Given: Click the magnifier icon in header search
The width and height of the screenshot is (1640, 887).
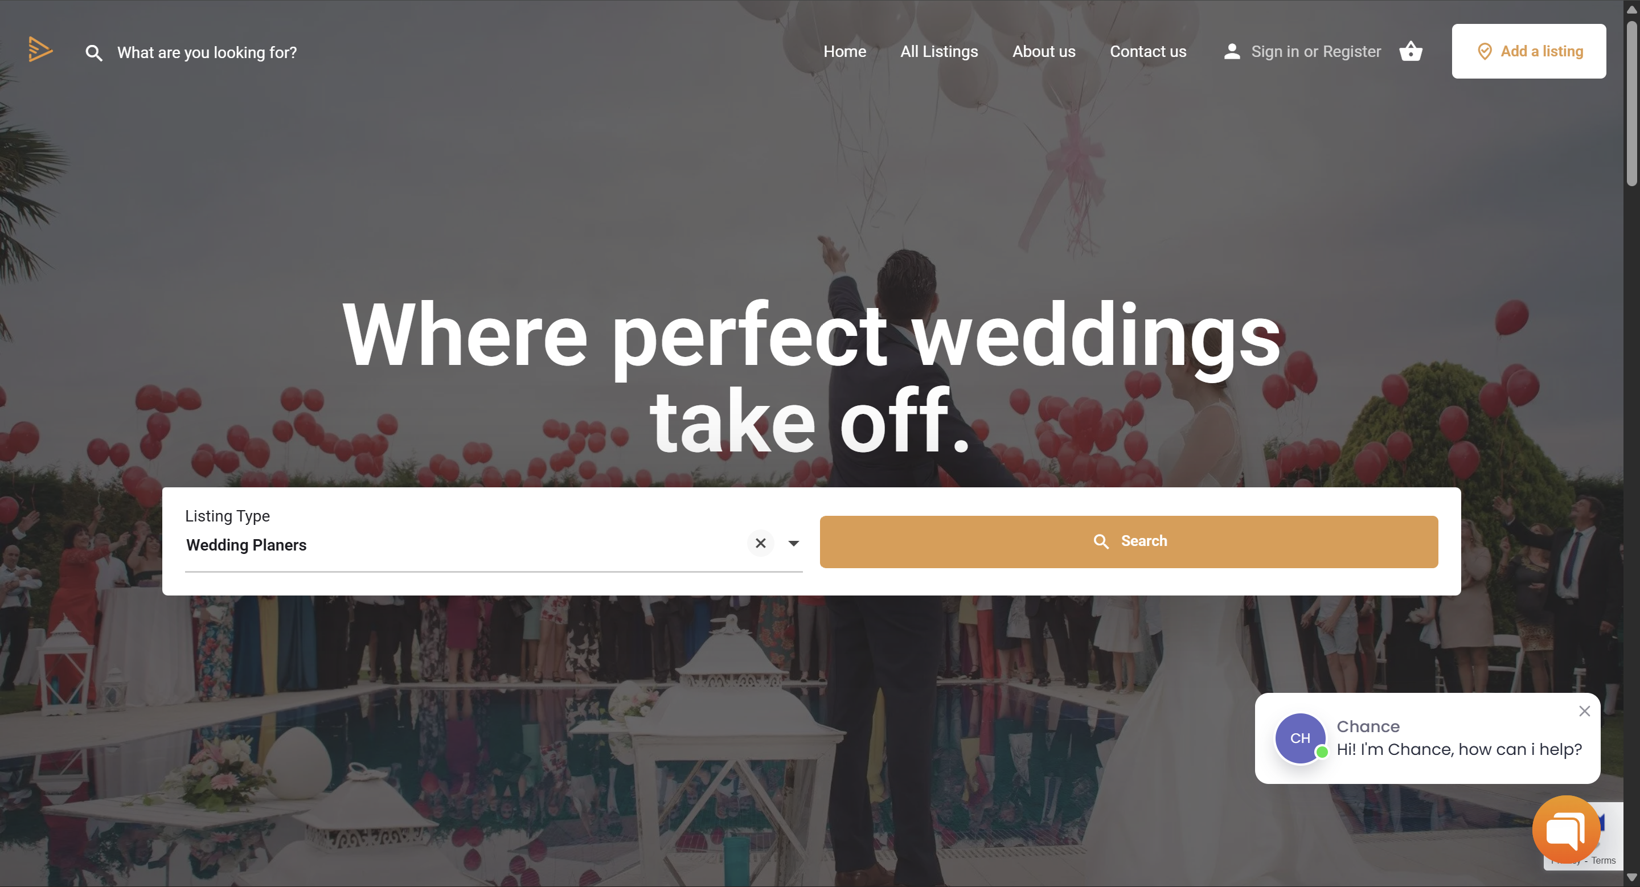Looking at the screenshot, I should point(93,53).
